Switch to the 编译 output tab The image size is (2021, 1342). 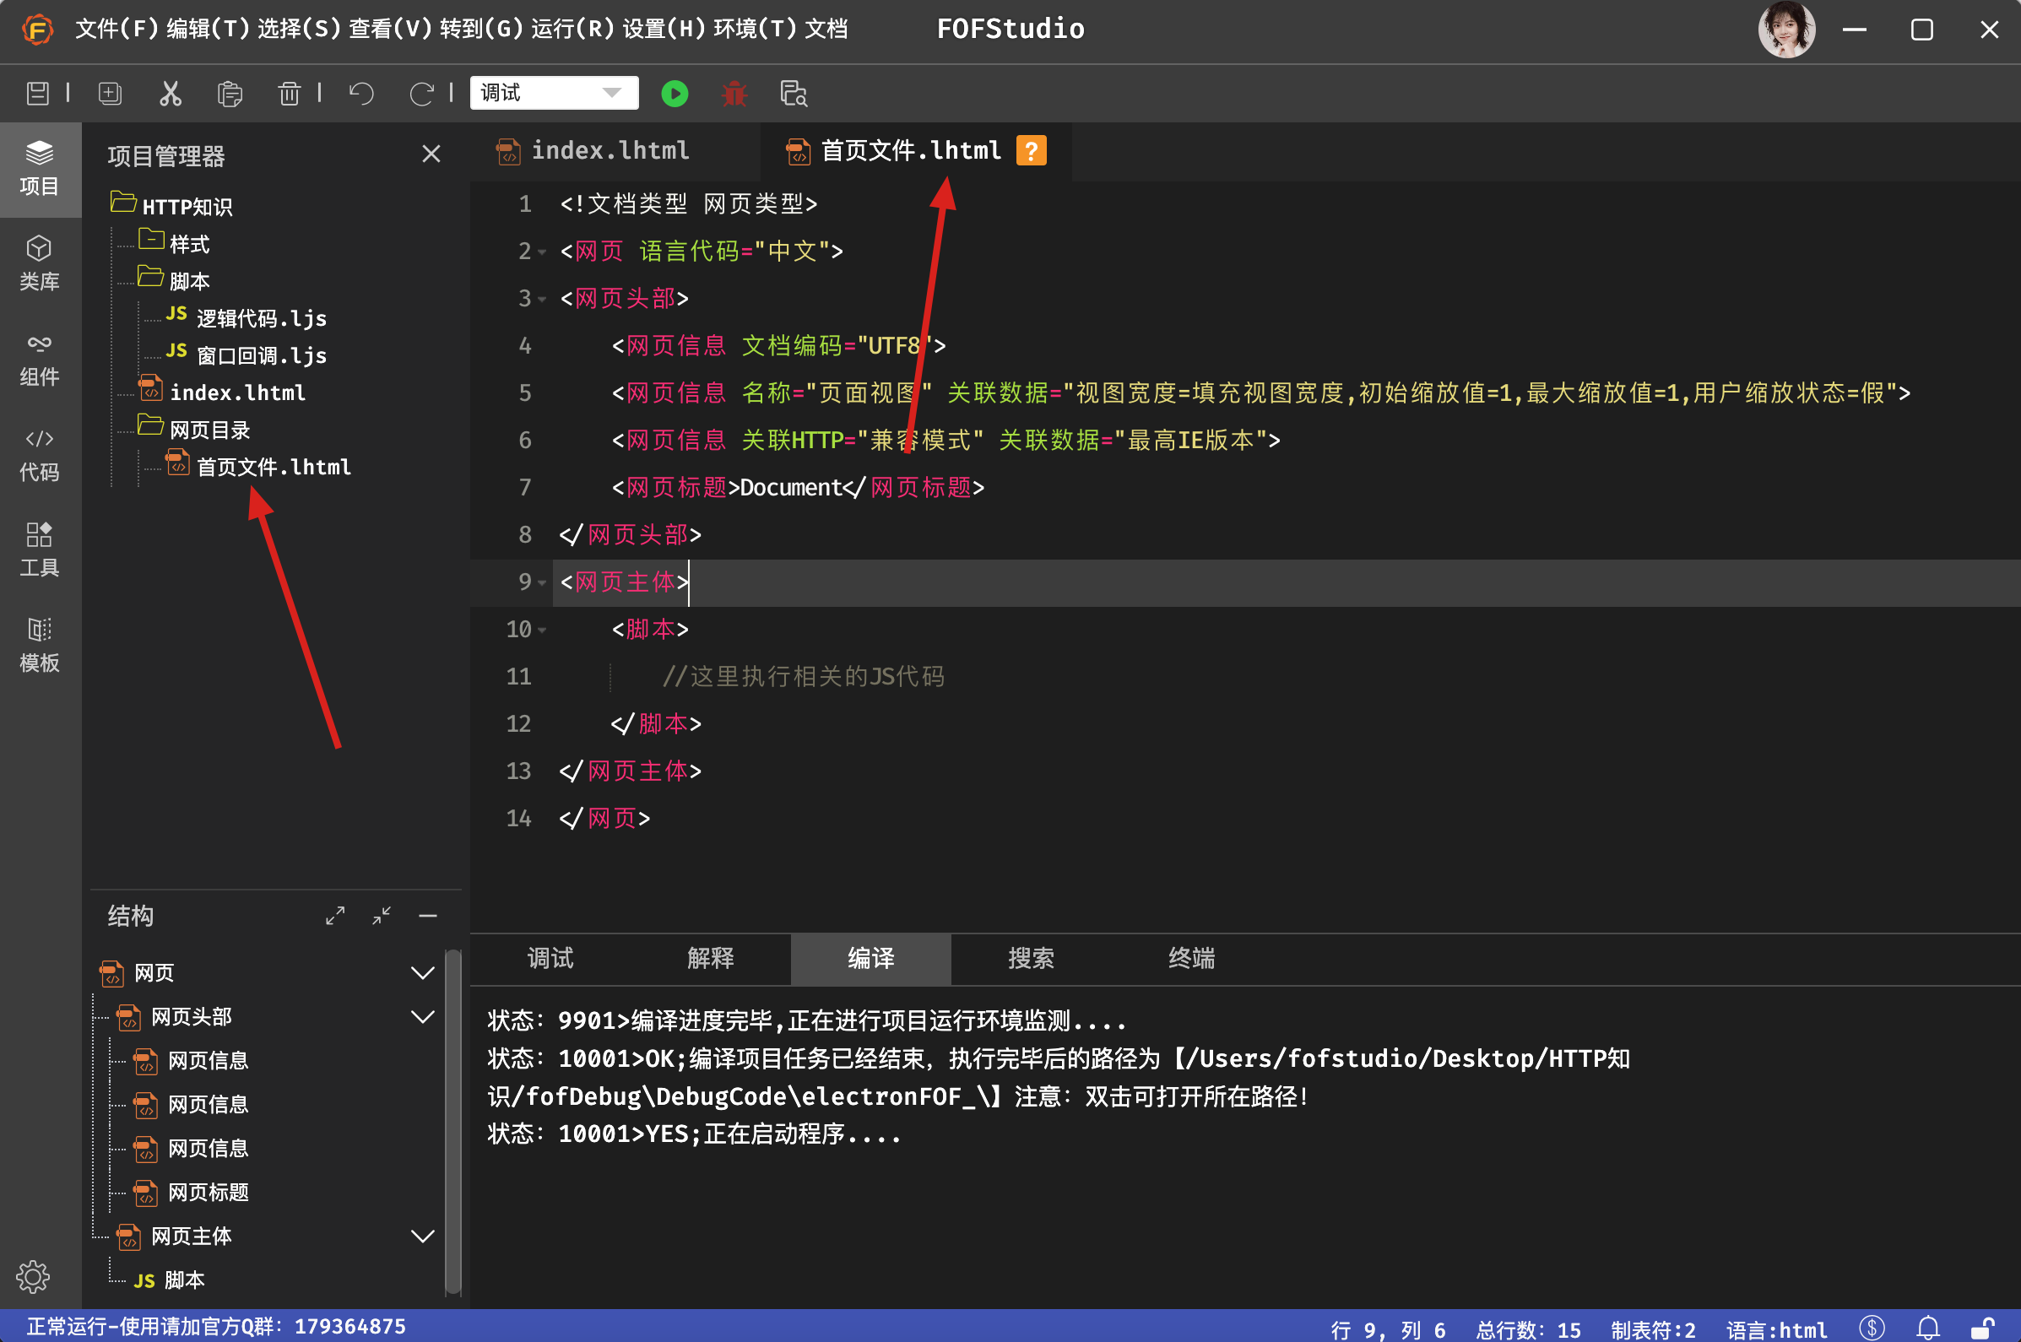click(870, 959)
